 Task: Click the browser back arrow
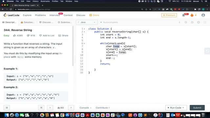(x=3, y=10)
